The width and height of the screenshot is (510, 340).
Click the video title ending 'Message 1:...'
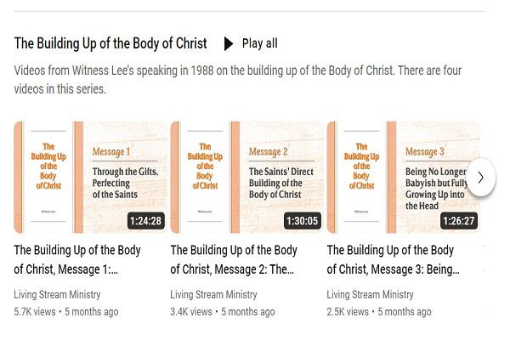point(77,259)
